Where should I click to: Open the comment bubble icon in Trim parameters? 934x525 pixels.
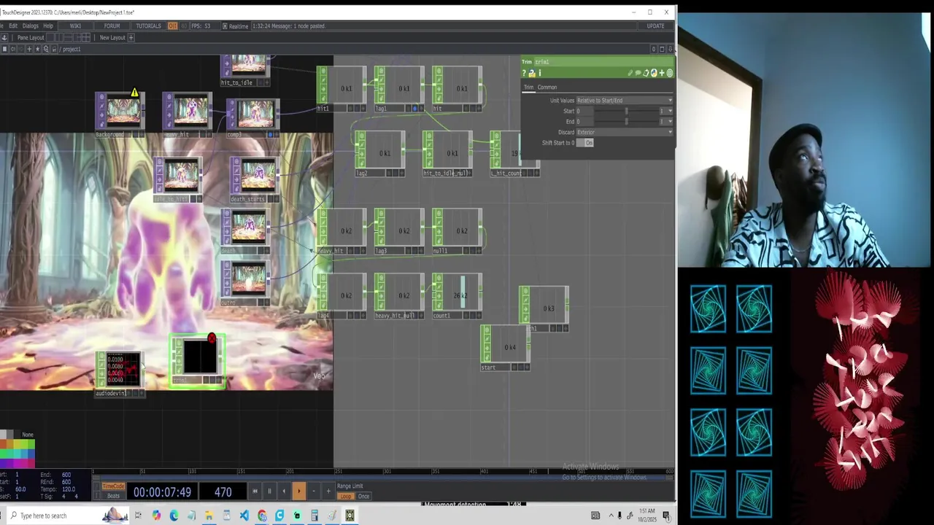point(638,73)
